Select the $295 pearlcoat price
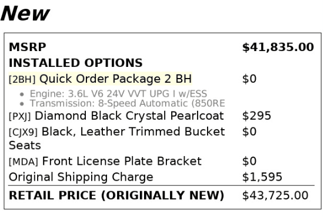This screenshot has height=217, width=324. coord(256,116)
